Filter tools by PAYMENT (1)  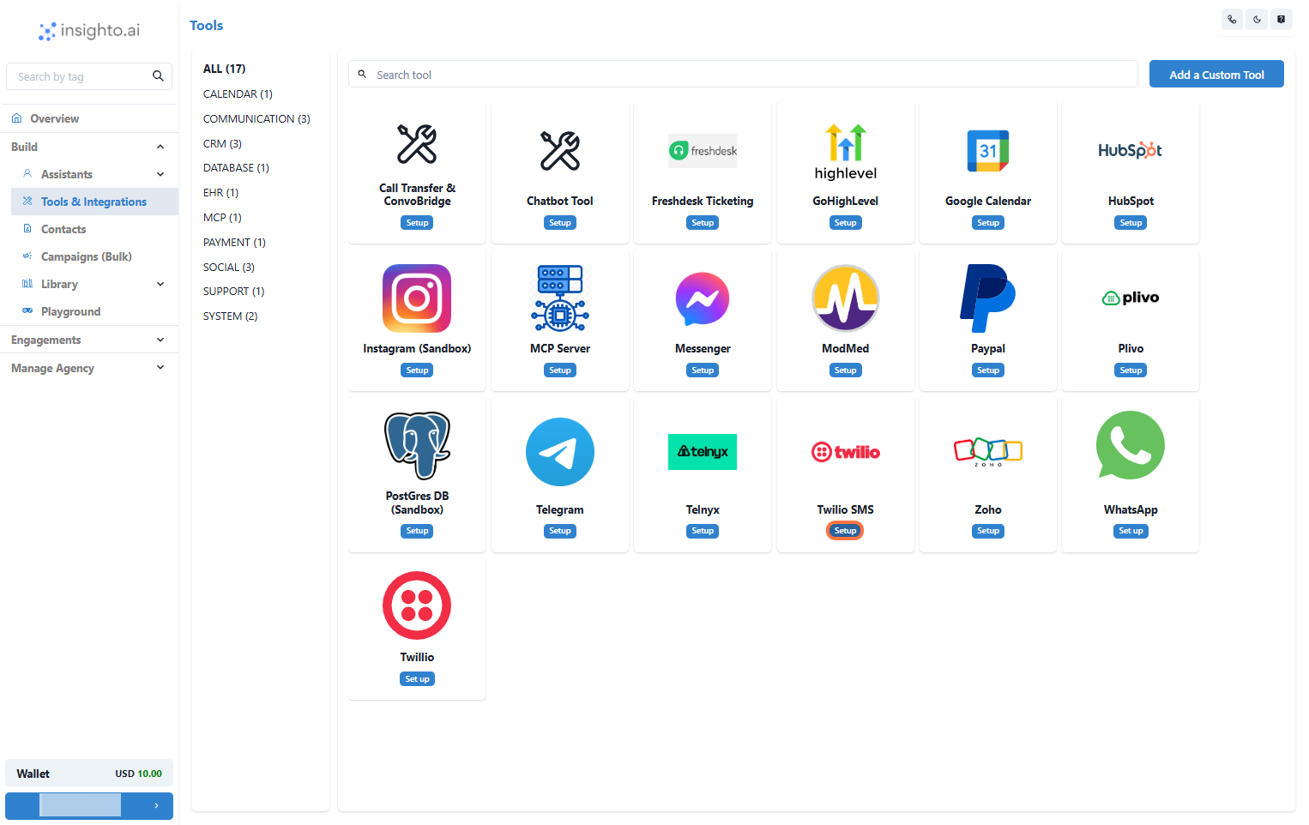coord(234,242)
